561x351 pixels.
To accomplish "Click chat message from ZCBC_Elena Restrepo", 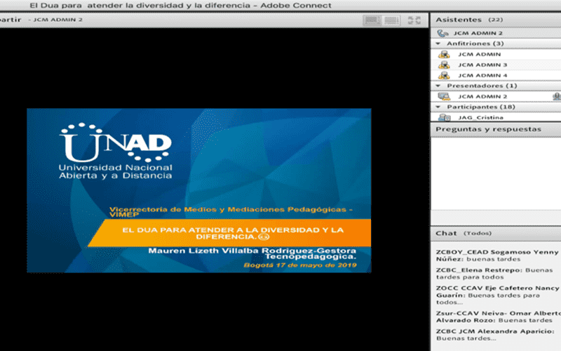I will (494, 274).
